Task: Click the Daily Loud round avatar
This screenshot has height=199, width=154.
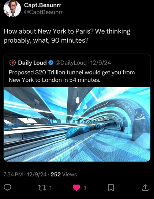Action: (x=12, y=63)
